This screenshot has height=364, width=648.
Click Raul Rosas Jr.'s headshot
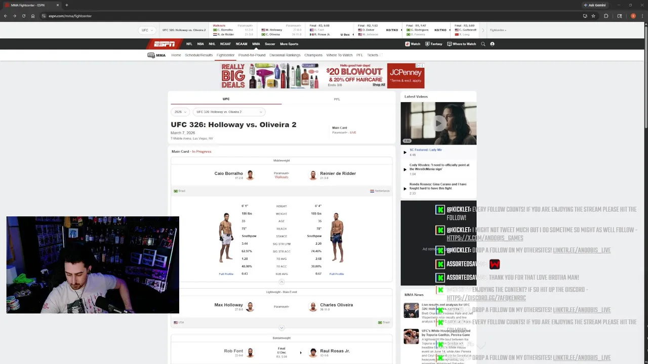point(313,352)
